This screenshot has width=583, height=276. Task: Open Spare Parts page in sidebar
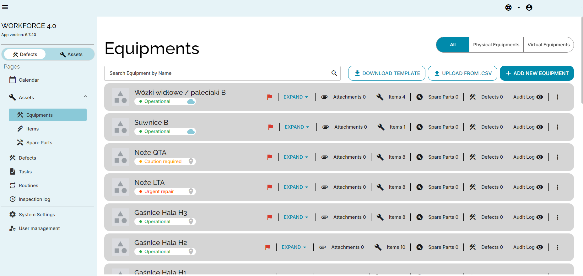pyautogui.click(x=39, y=143)
